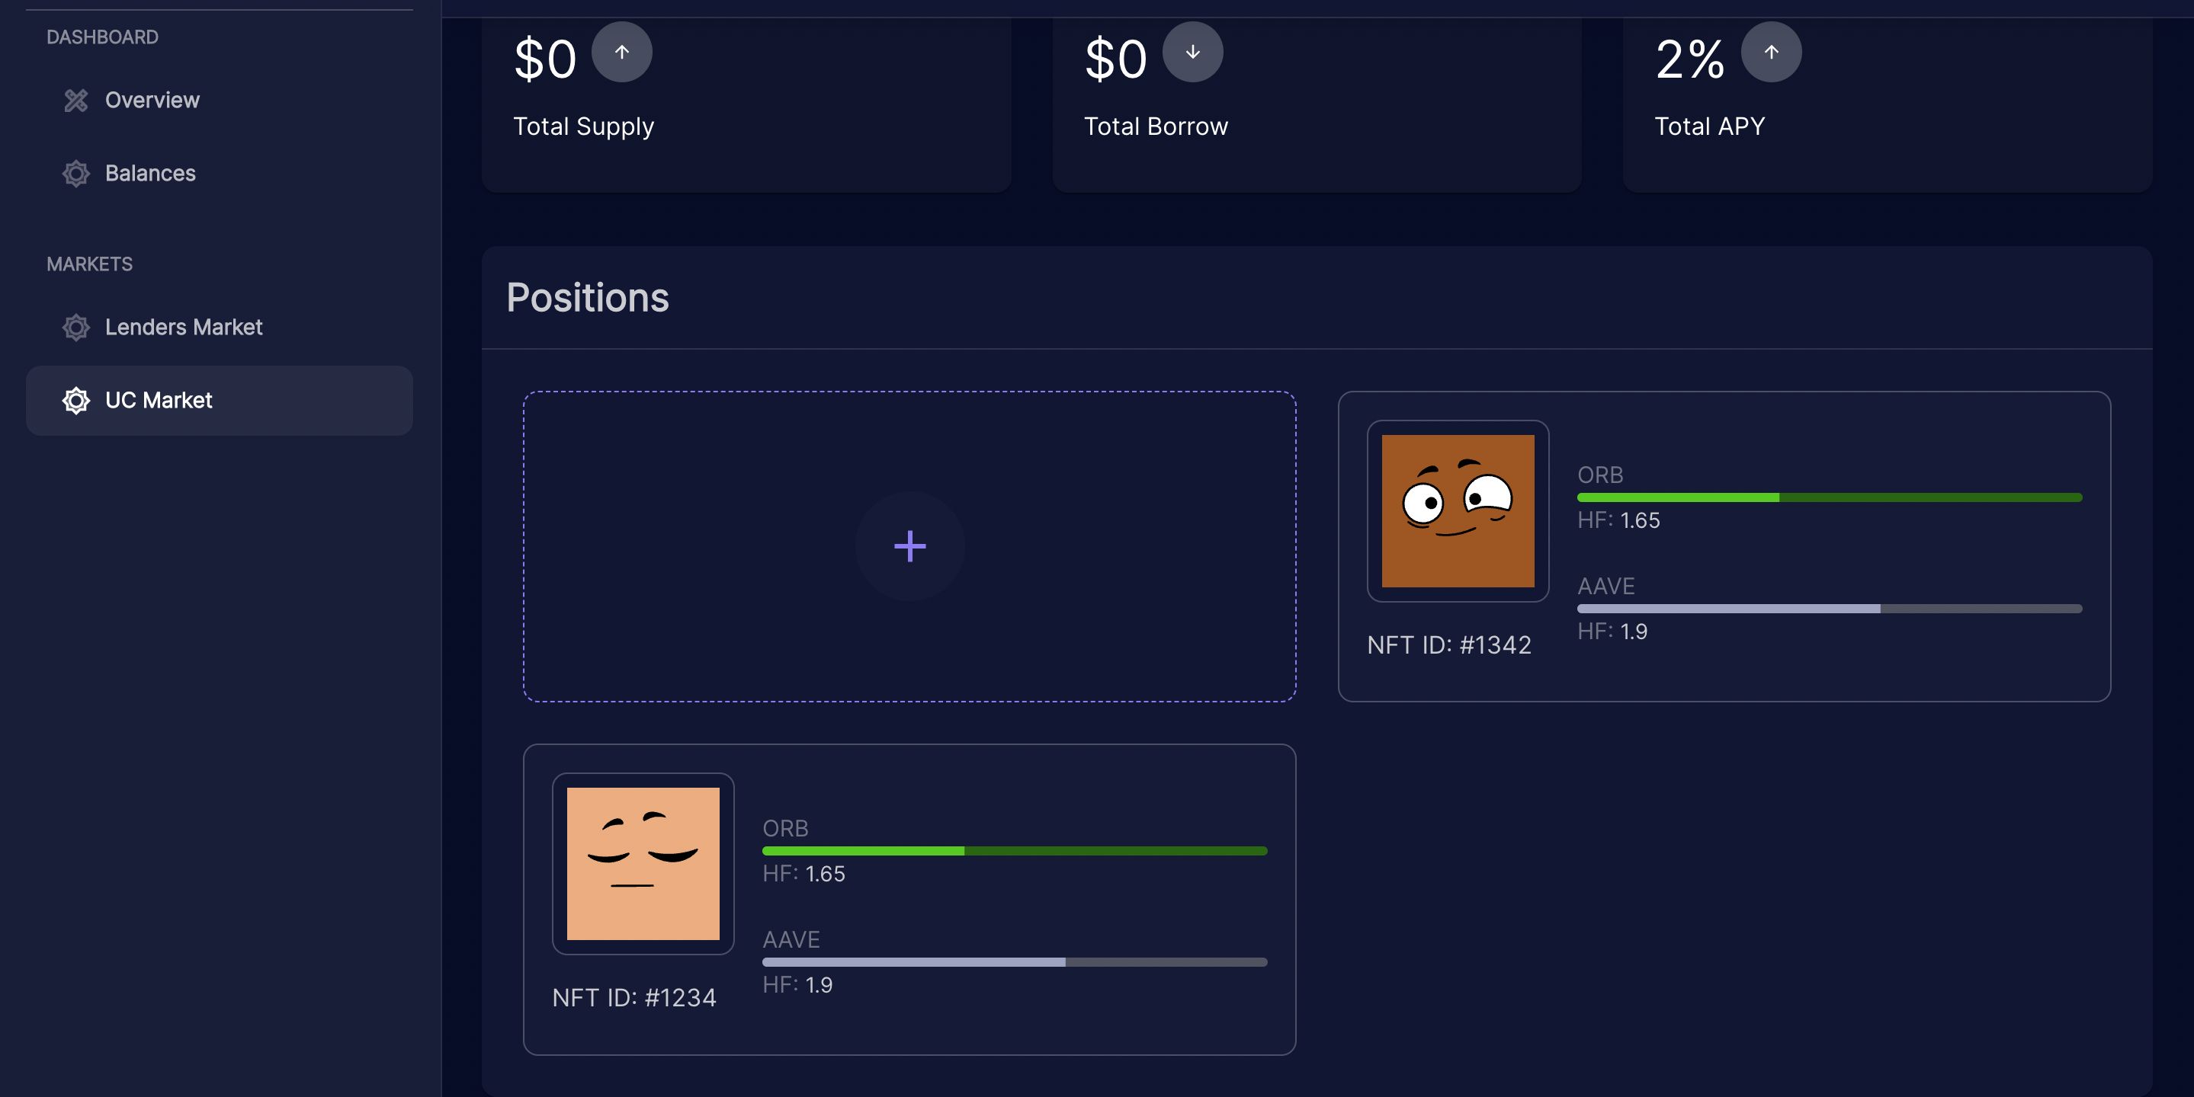Click the Total APY upward arrow icon

(1770, 52)
